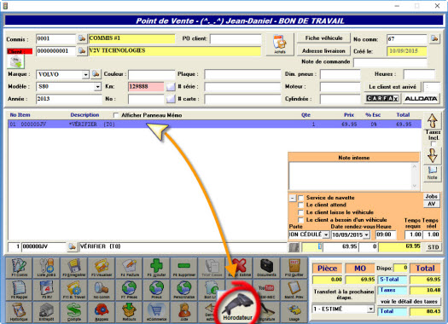Toggle Afficher Panneau Mémo checkbox
This screenshot has width=448, height=324.
click(x=116, y=115)
